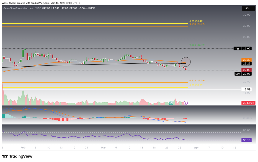Click the orange 23.37 moving average label
This screenshot has width=258, height=162.
246,60
